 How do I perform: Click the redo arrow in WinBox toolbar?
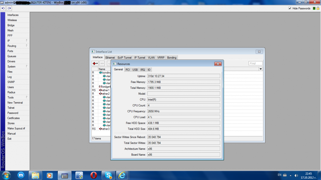tap(9, 8)
